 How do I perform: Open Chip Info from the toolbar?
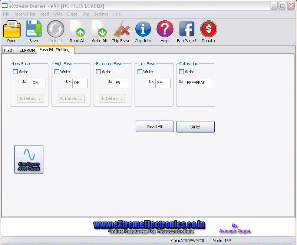pos(143,29)
